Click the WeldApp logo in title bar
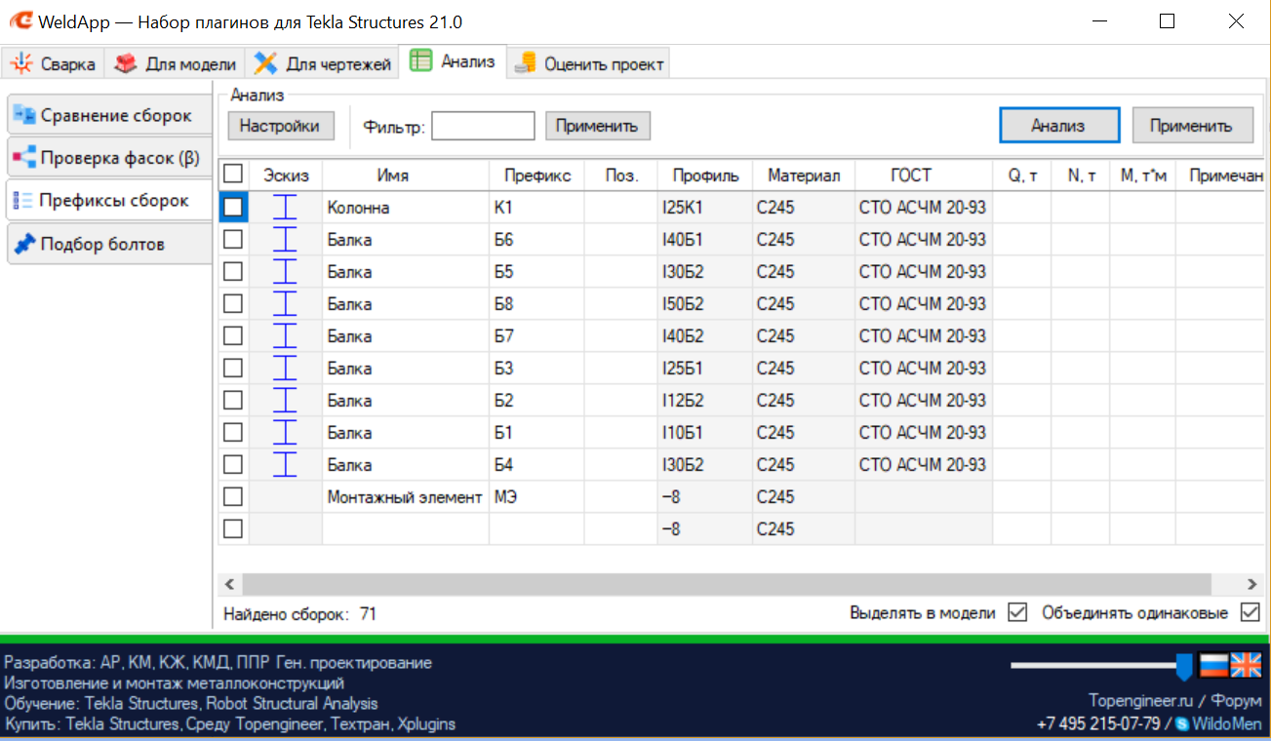 tap(20, 21)
